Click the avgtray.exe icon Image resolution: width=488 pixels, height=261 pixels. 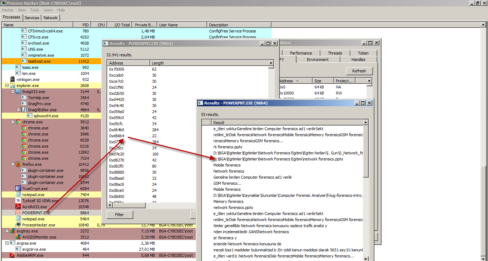[x=13, y=231]
